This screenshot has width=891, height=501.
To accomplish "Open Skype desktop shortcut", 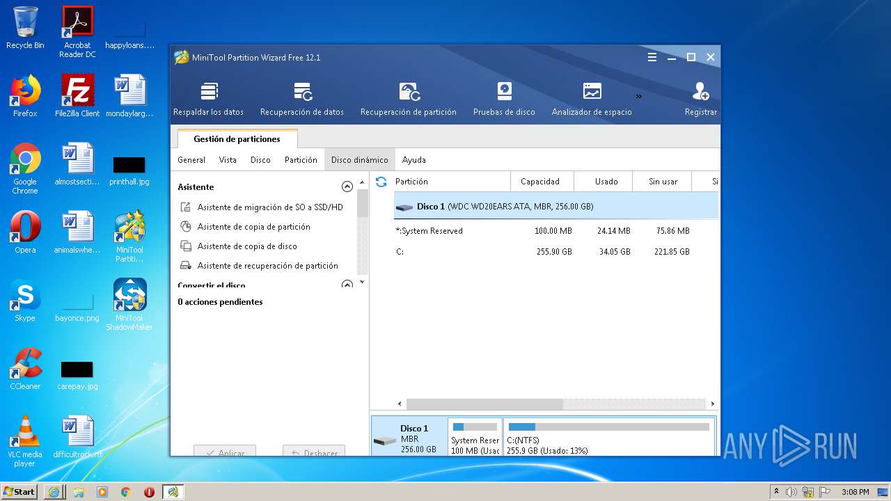I will 25,301.
